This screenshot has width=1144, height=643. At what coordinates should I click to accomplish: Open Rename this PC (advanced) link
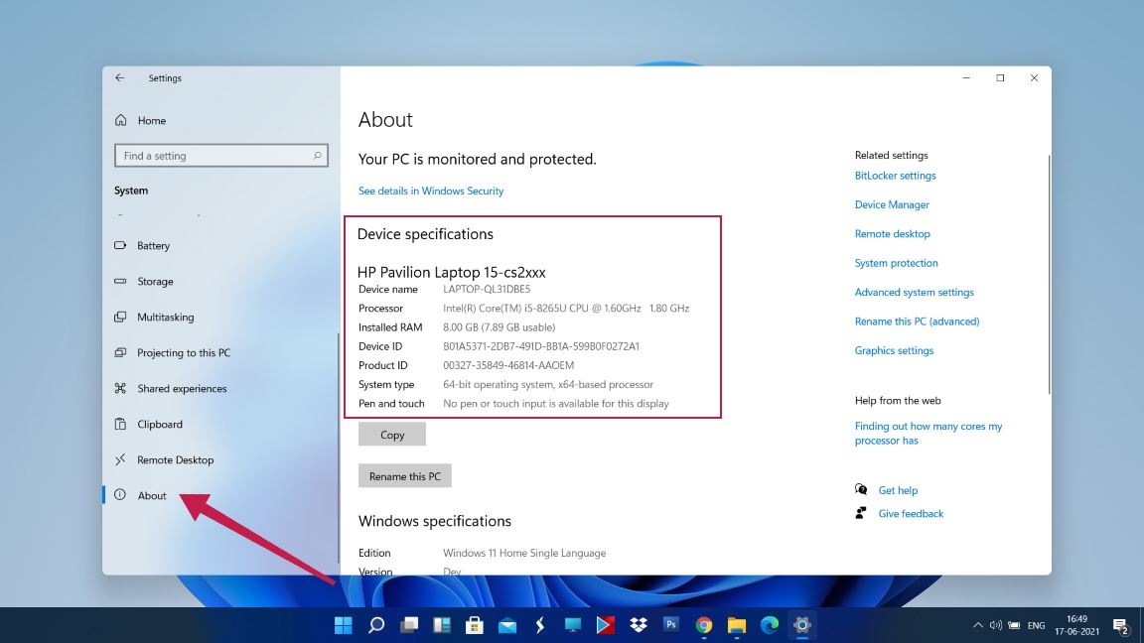click(918, 321)
